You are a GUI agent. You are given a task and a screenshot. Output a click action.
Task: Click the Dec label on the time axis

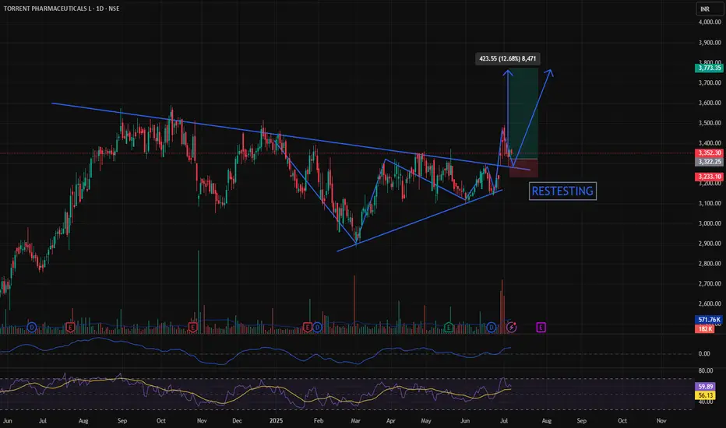[237, 420]
